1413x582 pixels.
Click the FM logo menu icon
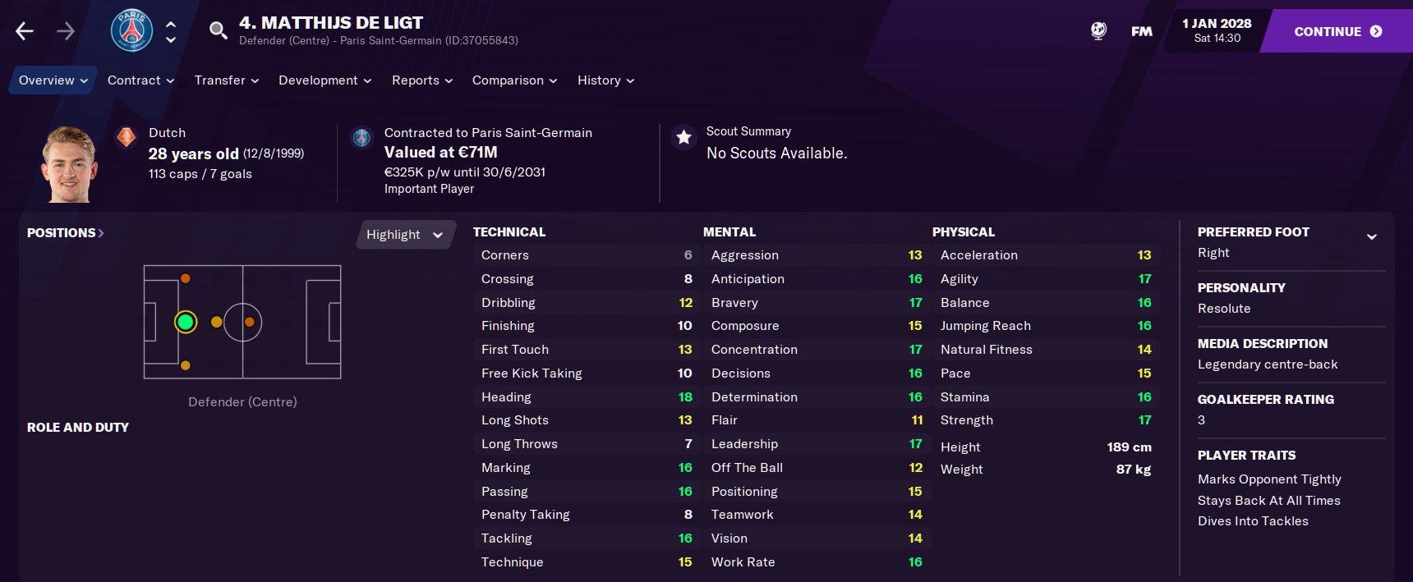click(1141, 31)
